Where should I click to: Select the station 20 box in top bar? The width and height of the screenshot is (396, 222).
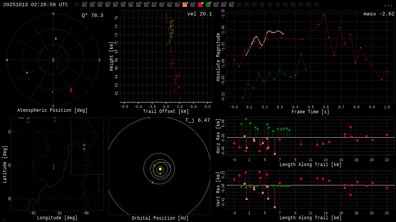[231, 5]
